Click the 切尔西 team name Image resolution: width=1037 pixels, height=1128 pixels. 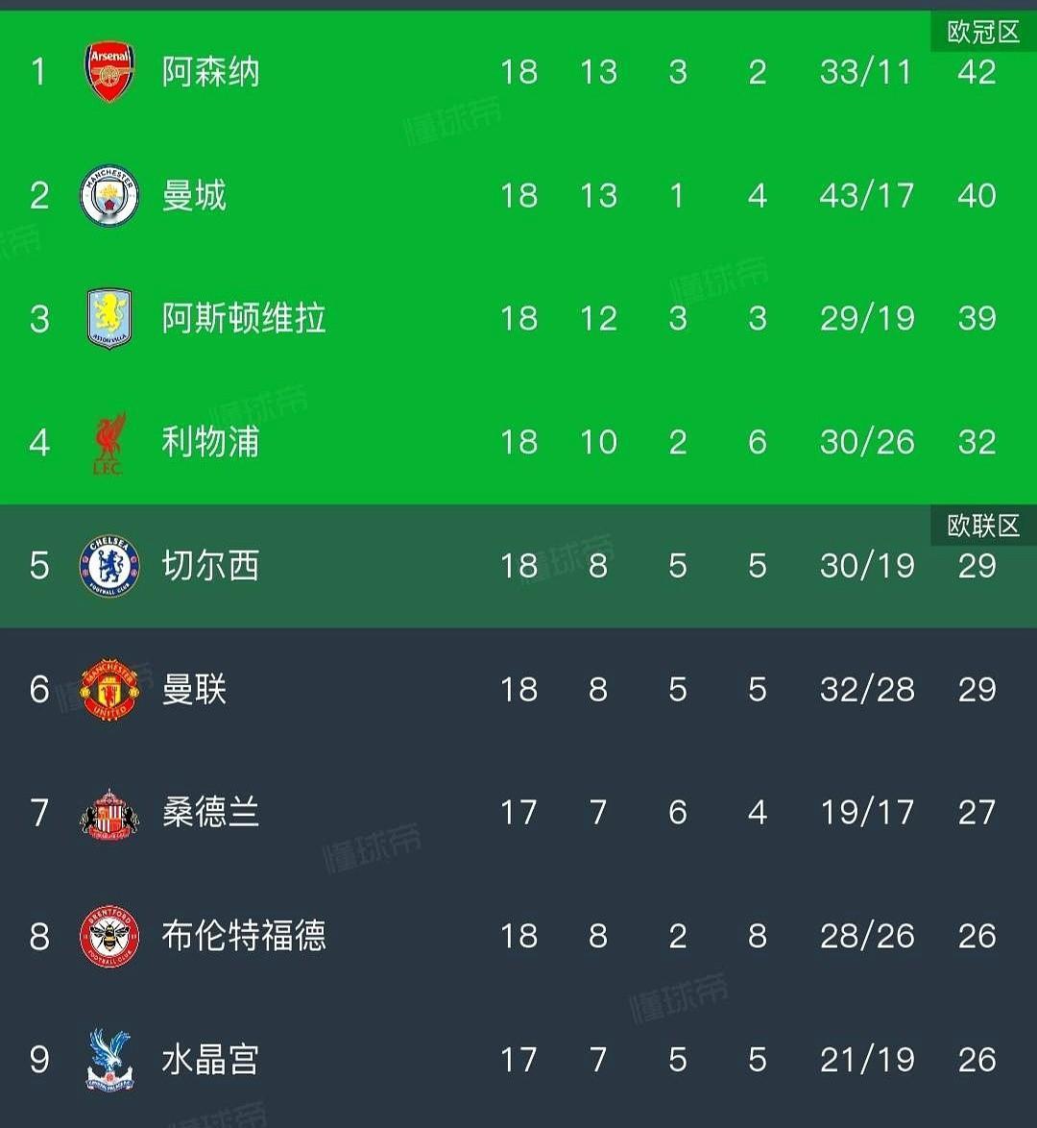pos(210,566)
